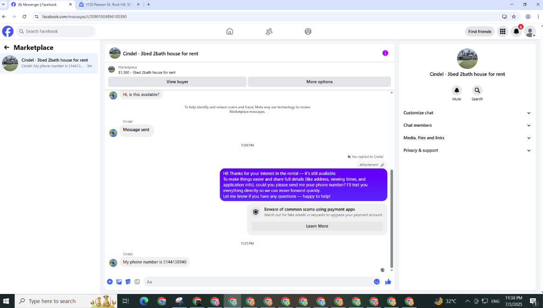543x308 pixels.
Task: Open Microsoft Edge from the taskbar
Action: pyautogui.click(x=144, y=301)
